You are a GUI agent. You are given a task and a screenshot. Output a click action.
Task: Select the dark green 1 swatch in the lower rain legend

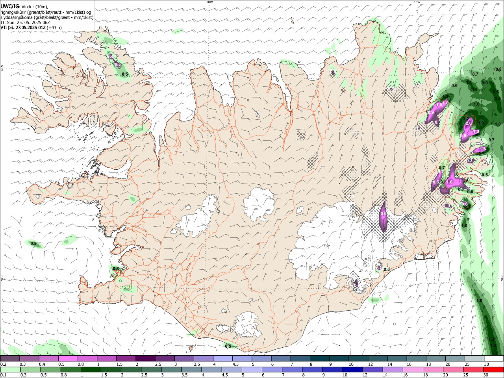coord(91,370)
